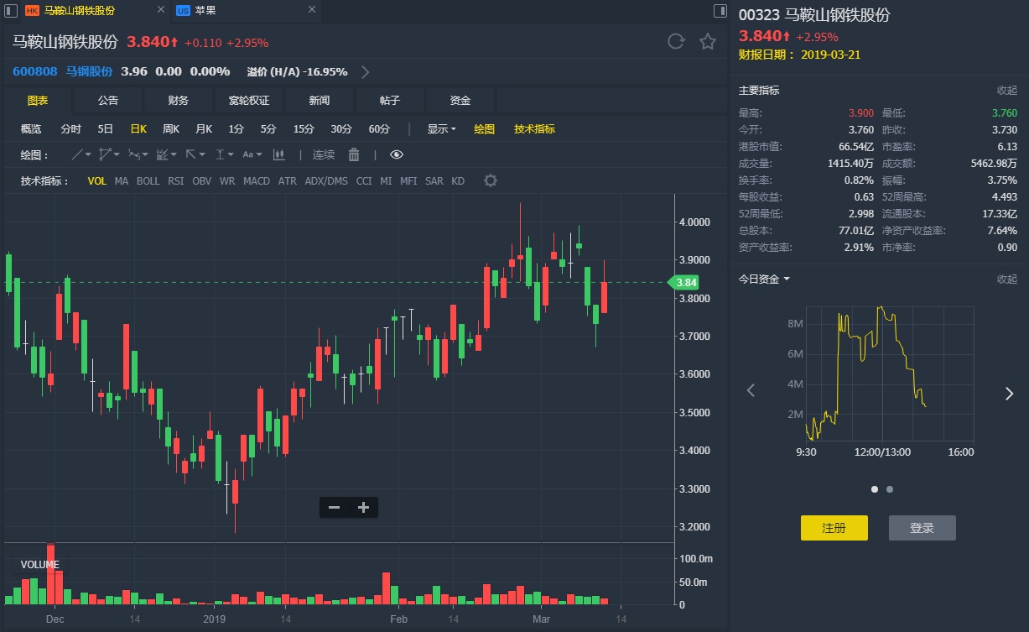Expand premium (H/A) details chevron
The image size is (1029, 632).
[366, 71]
